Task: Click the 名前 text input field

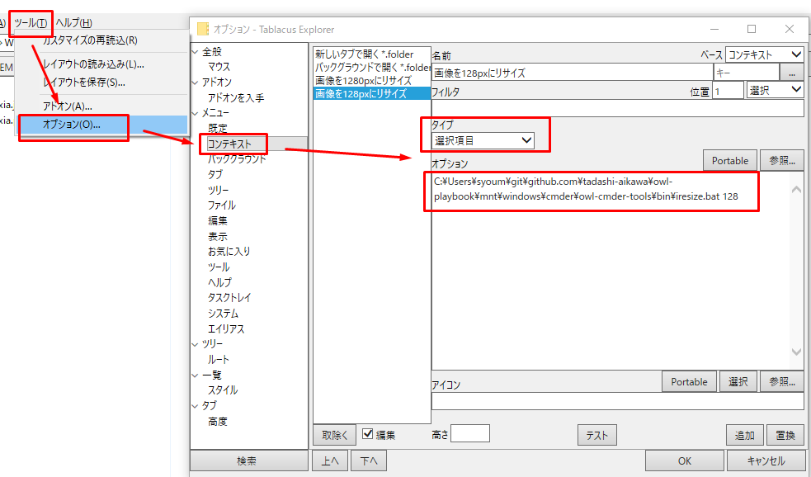Action: [571, 73]
